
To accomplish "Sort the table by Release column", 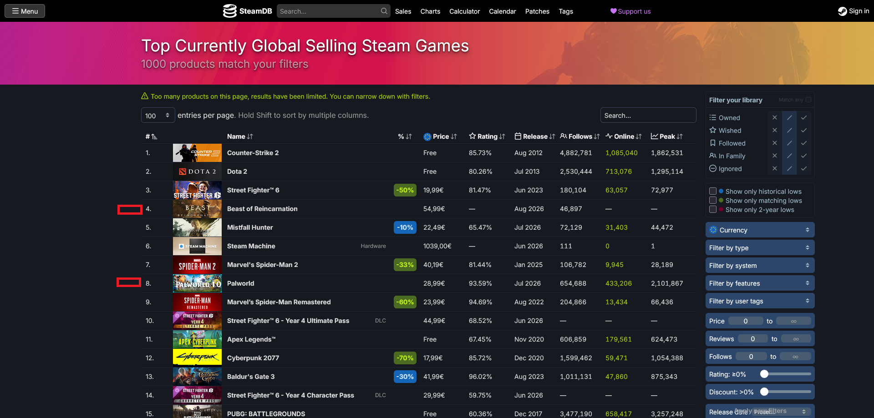I will click(535, 136).
